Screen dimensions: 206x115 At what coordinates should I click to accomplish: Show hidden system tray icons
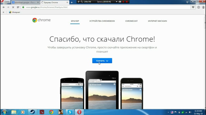click(168, 112)
